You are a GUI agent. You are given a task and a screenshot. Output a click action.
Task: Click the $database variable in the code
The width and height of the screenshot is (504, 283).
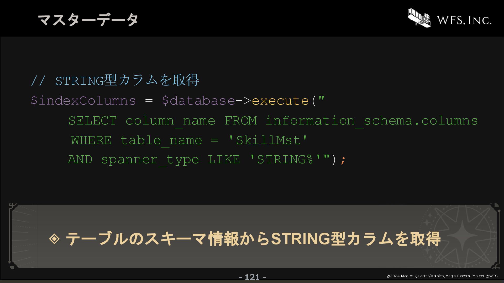(198, 101)
